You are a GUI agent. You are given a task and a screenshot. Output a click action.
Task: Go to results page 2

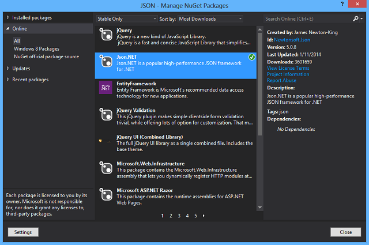pyautogui.click(x=171, y=216)
